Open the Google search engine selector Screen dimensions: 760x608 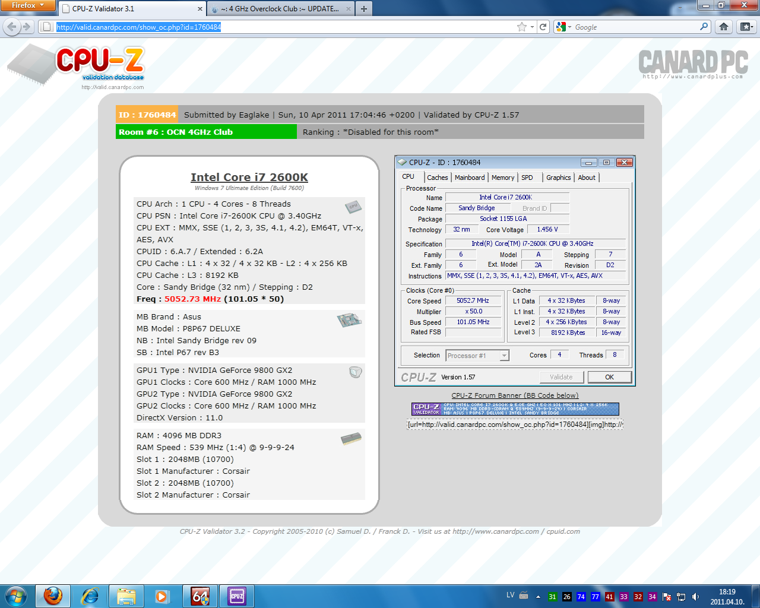[562, 27]
